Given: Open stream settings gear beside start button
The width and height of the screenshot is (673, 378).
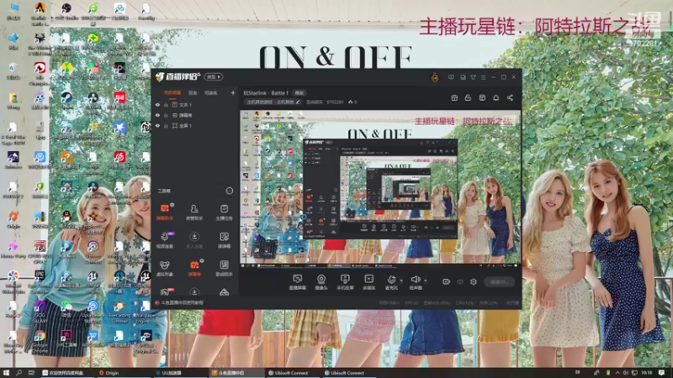Looking at the screenshot, I should [474, 281].
